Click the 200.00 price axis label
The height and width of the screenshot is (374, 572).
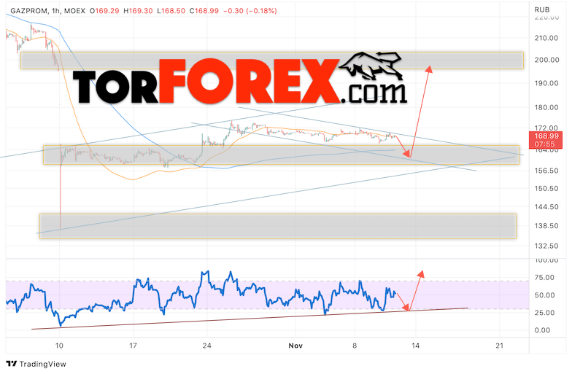546,60
